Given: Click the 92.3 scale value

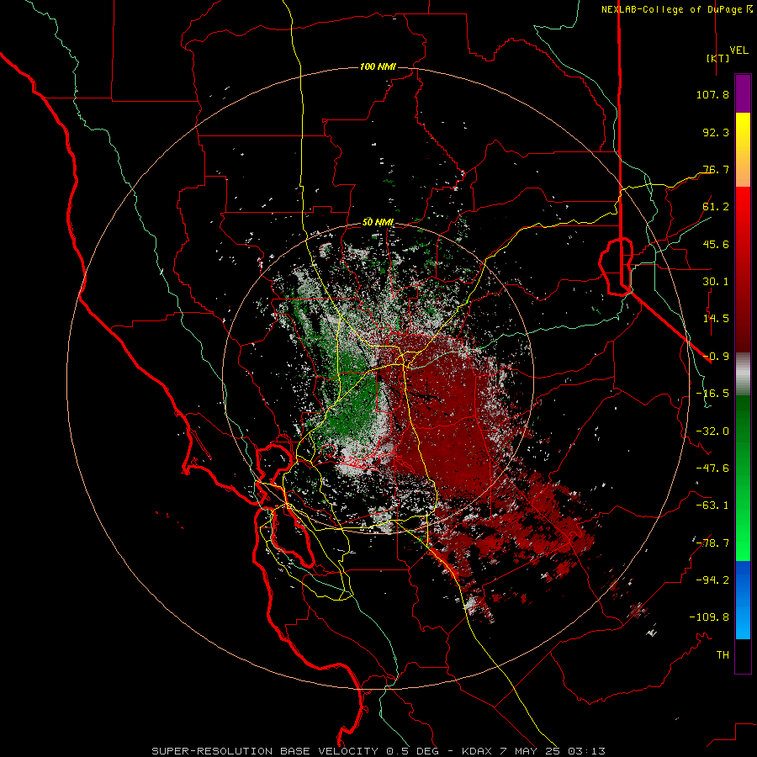Looking at the screenshot, I should tap(716, 132).
